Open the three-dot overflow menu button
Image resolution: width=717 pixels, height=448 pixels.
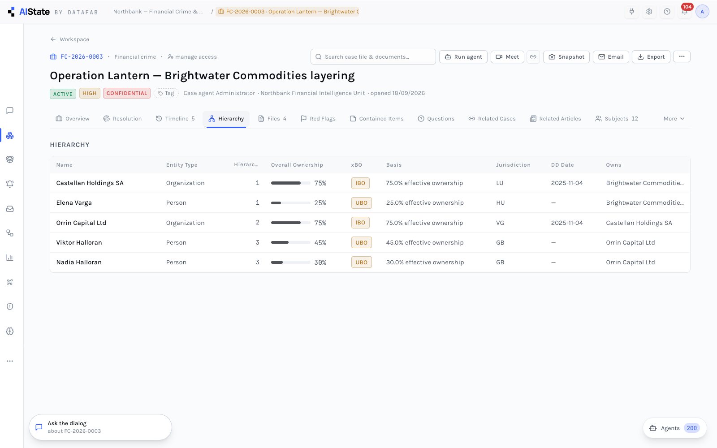click(x=682, y=56)
